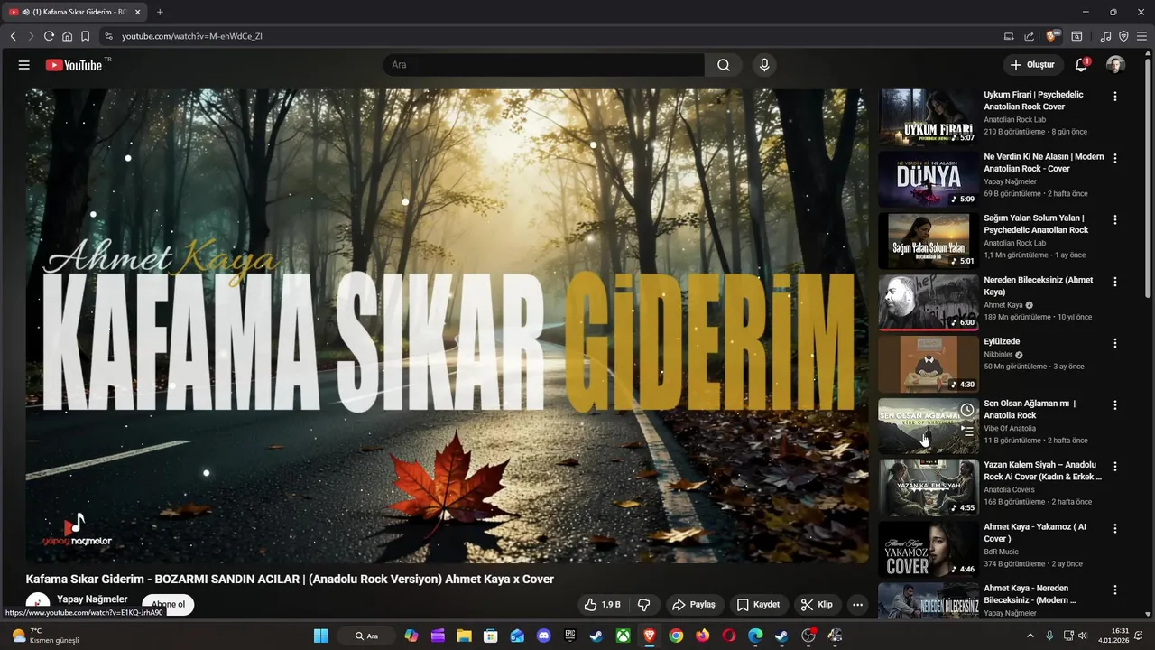Screen dimensions: 1155x650
Task: Open options for Ahmet Kaya - Yakamoz
Action: click(1114, 528)
